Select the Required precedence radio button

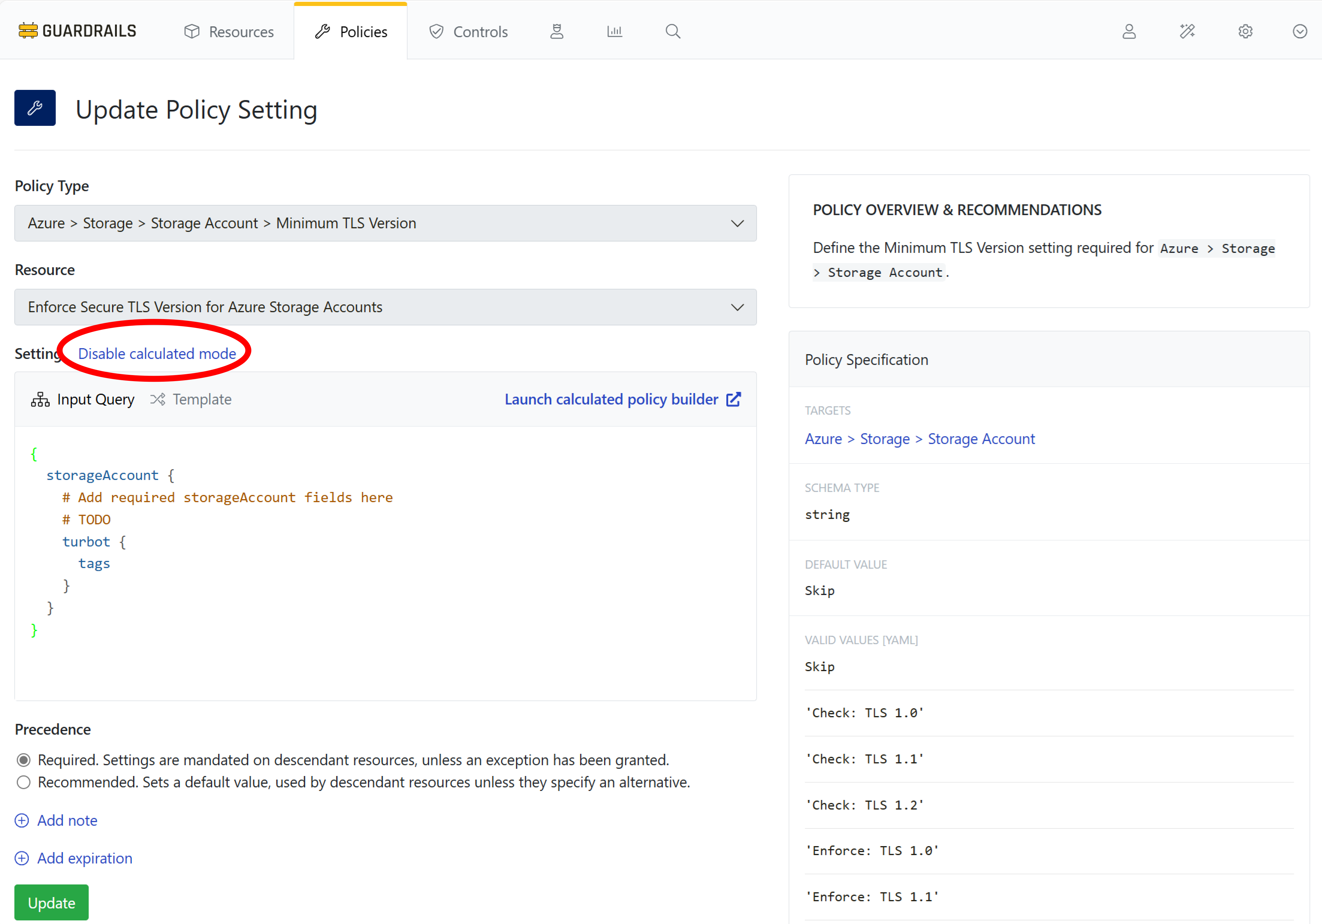(23, 760)
